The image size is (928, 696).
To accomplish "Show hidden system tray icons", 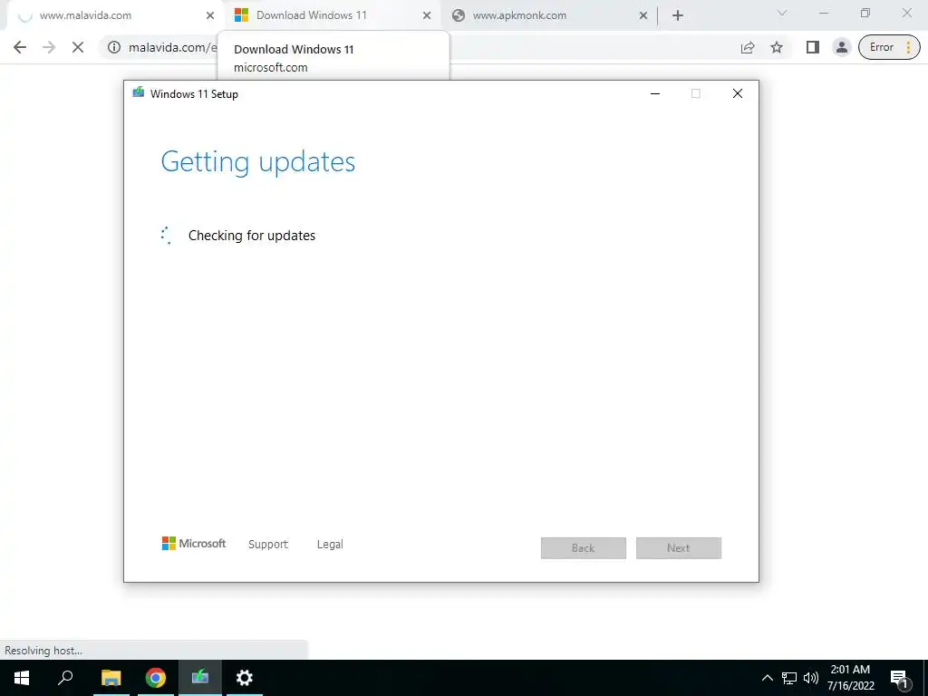I will pyautogui.click(x=767, y=678).
